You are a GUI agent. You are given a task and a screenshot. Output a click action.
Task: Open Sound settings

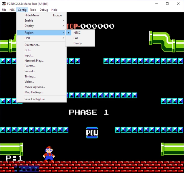click(42, 71)
